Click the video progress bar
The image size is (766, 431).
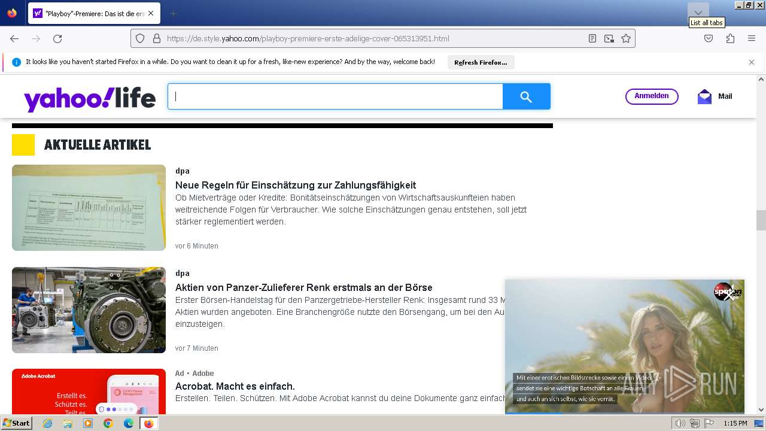625,412
